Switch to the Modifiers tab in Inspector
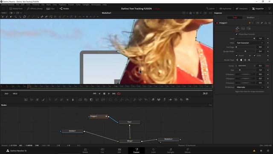The width and height of the screenshot is (273, 154). tap(251, 18)
